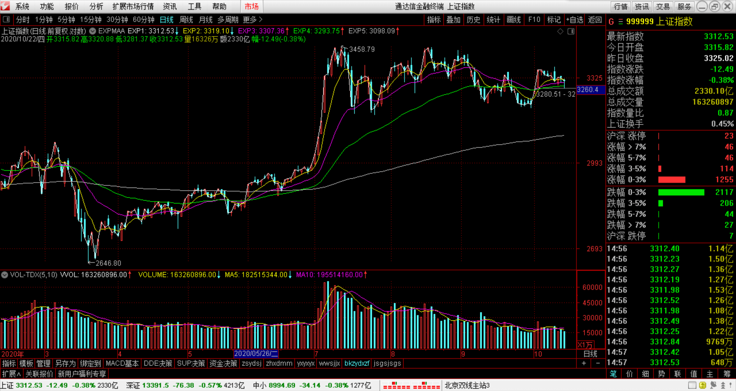The height and width of the screenshot is (391, 736).
Task: Click the green 跌幅 0-3% bar
Action: tap(681, 192)
